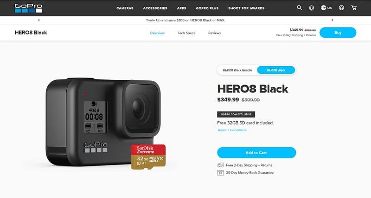371x198 pixels.
Task: Select the HERO8 Black pill option
Action: click(276, 70)
